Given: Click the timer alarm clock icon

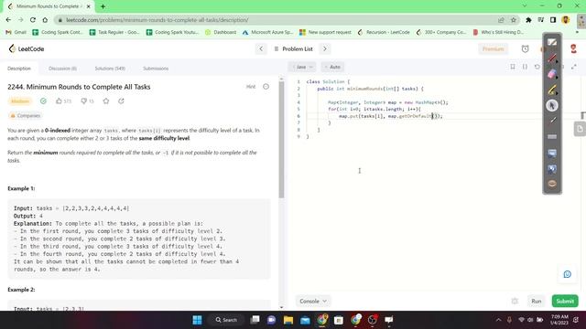Looking at the screenshot, I should click(x=525, y=48).
